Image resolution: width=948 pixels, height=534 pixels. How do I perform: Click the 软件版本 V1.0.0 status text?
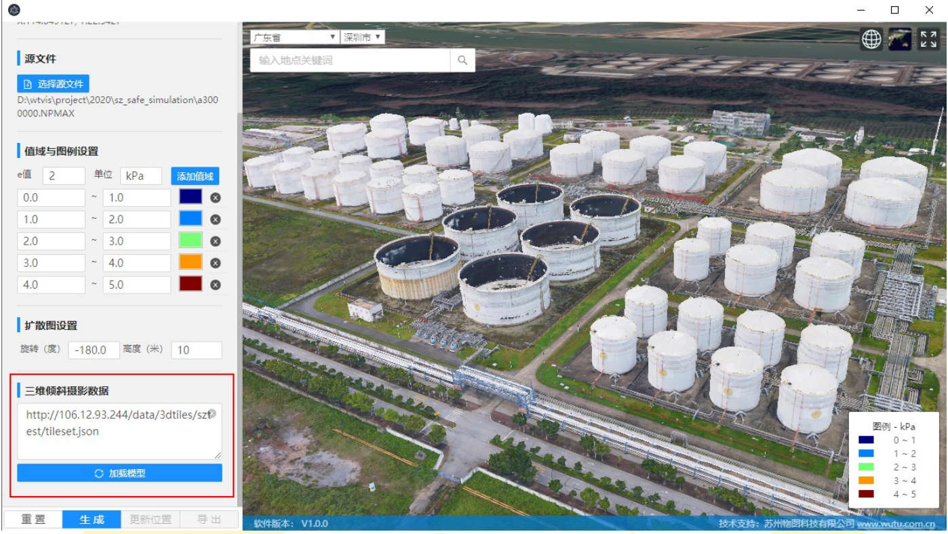point(290,524)
